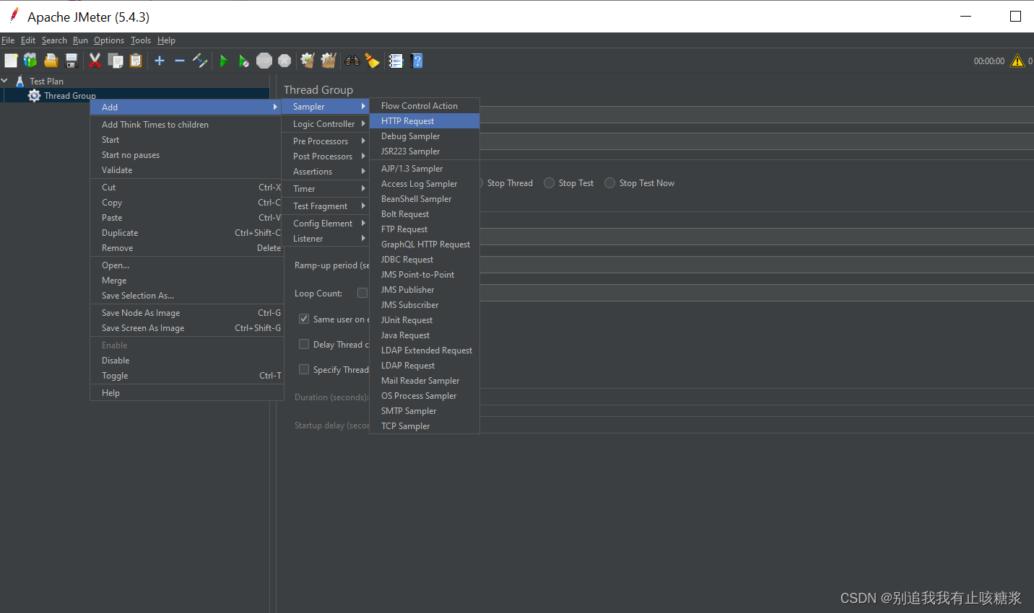
Task: Click the Start no pauses toolbar icon
Action: pos(244,61)
